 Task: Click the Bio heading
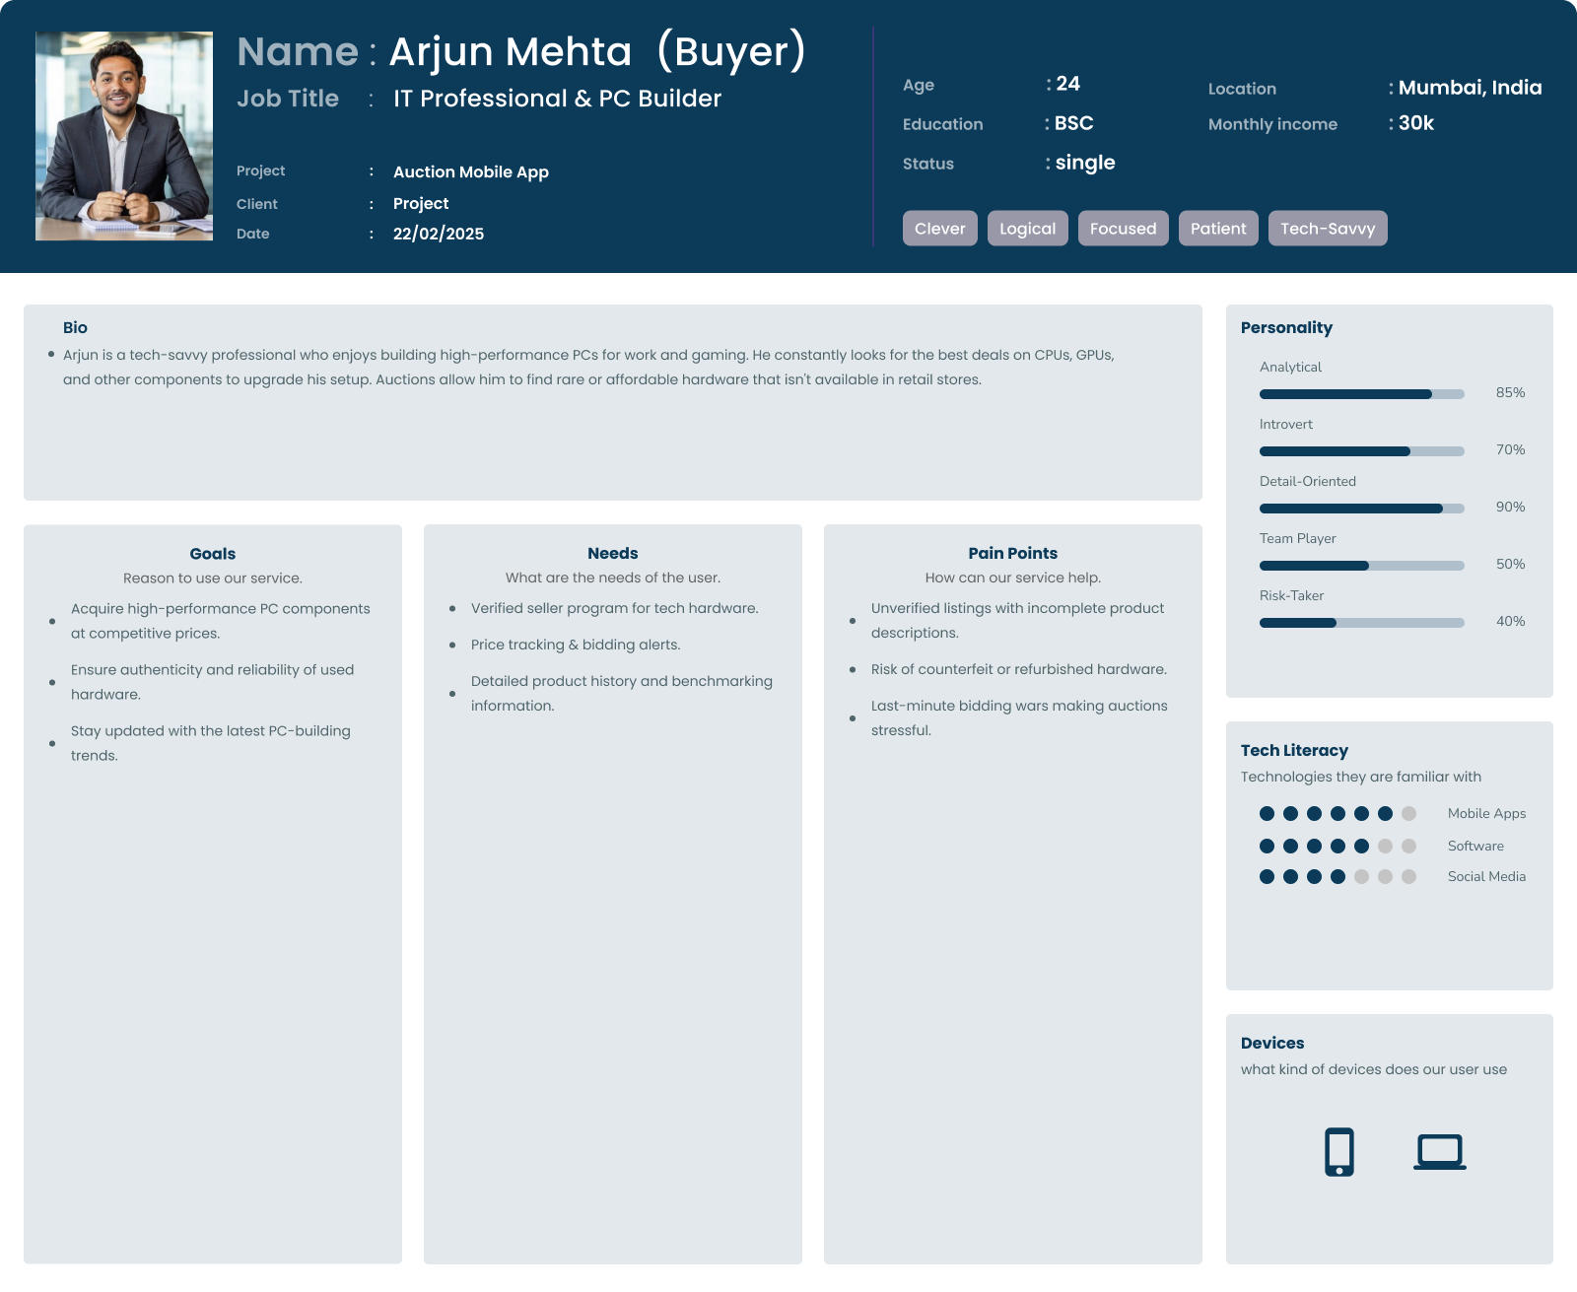point(75,327)
